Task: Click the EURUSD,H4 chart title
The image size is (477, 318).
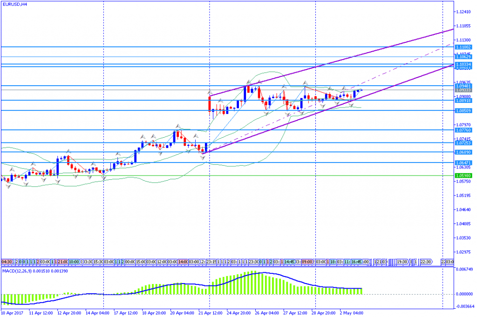Action: pyautogui.click(x=14, y=4)
